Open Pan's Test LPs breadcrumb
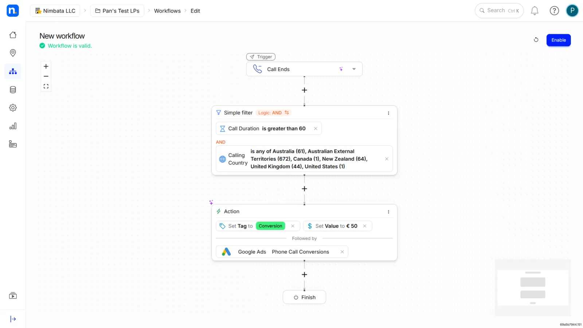583x328 pixels. point(117,11)
